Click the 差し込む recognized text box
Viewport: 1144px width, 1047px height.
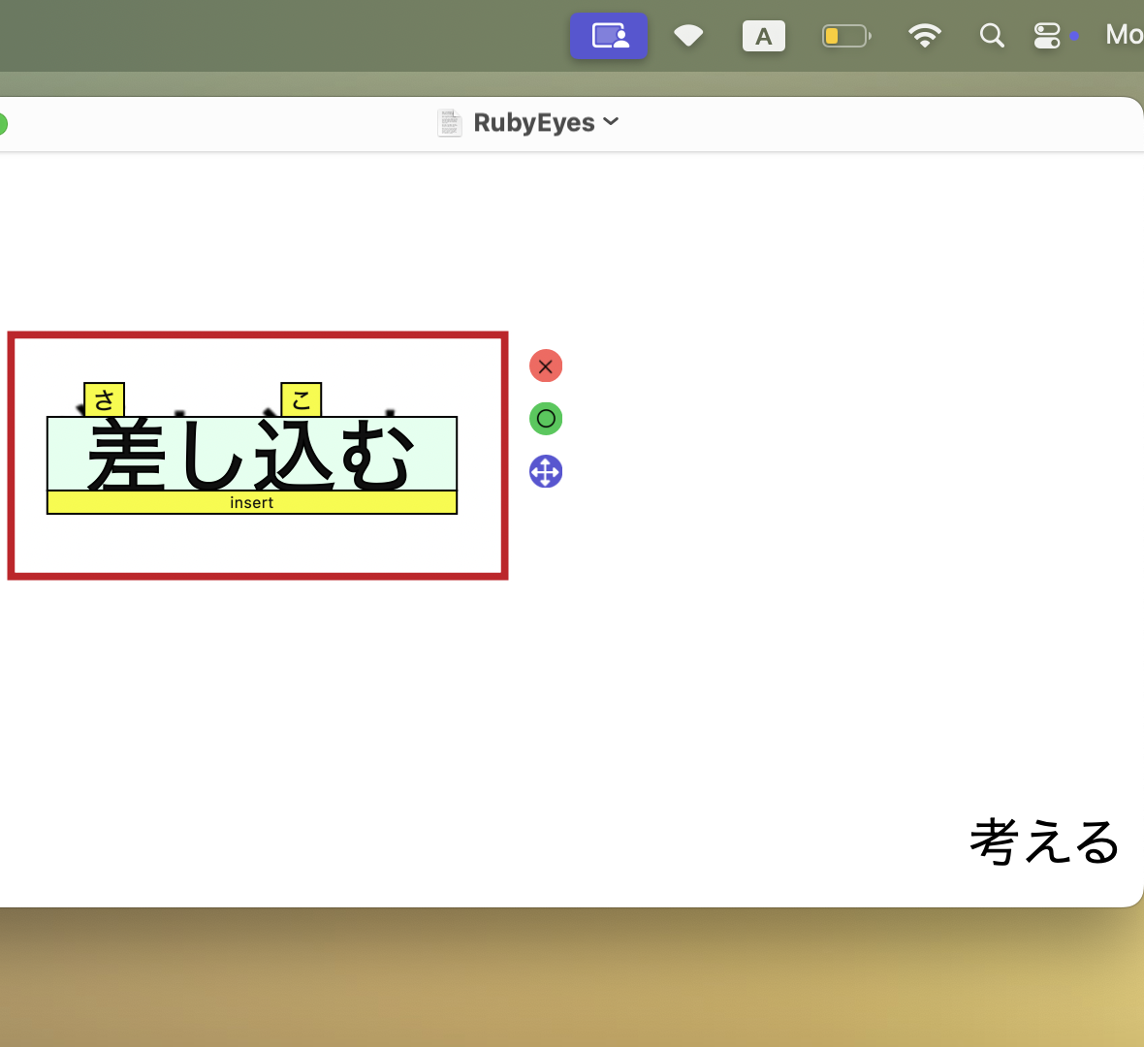(252, 455)
